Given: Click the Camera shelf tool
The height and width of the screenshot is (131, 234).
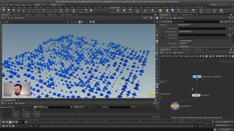Looking at the screenshot, I should 112,11.
